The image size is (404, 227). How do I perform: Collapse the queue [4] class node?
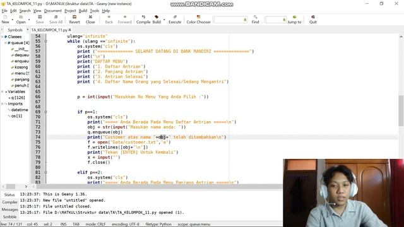click(x=6, y=43)
